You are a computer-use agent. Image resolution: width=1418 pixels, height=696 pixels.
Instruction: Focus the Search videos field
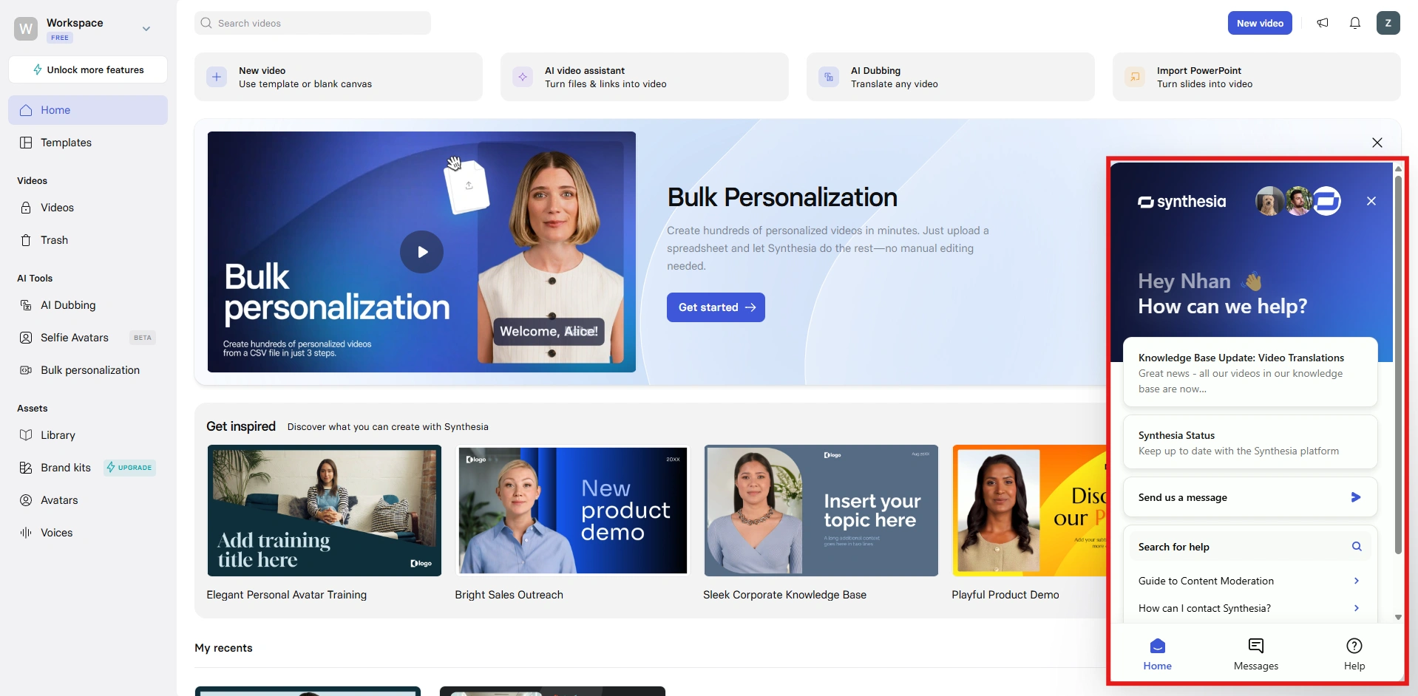click(x=313, y=23)
